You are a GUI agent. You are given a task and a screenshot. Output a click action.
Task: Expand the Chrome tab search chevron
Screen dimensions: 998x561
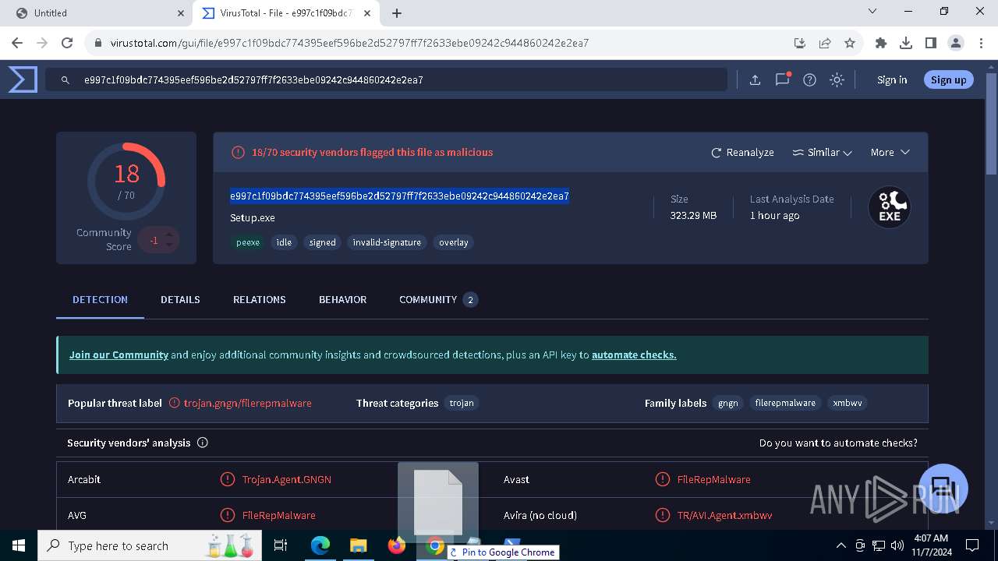pos(872,12)
